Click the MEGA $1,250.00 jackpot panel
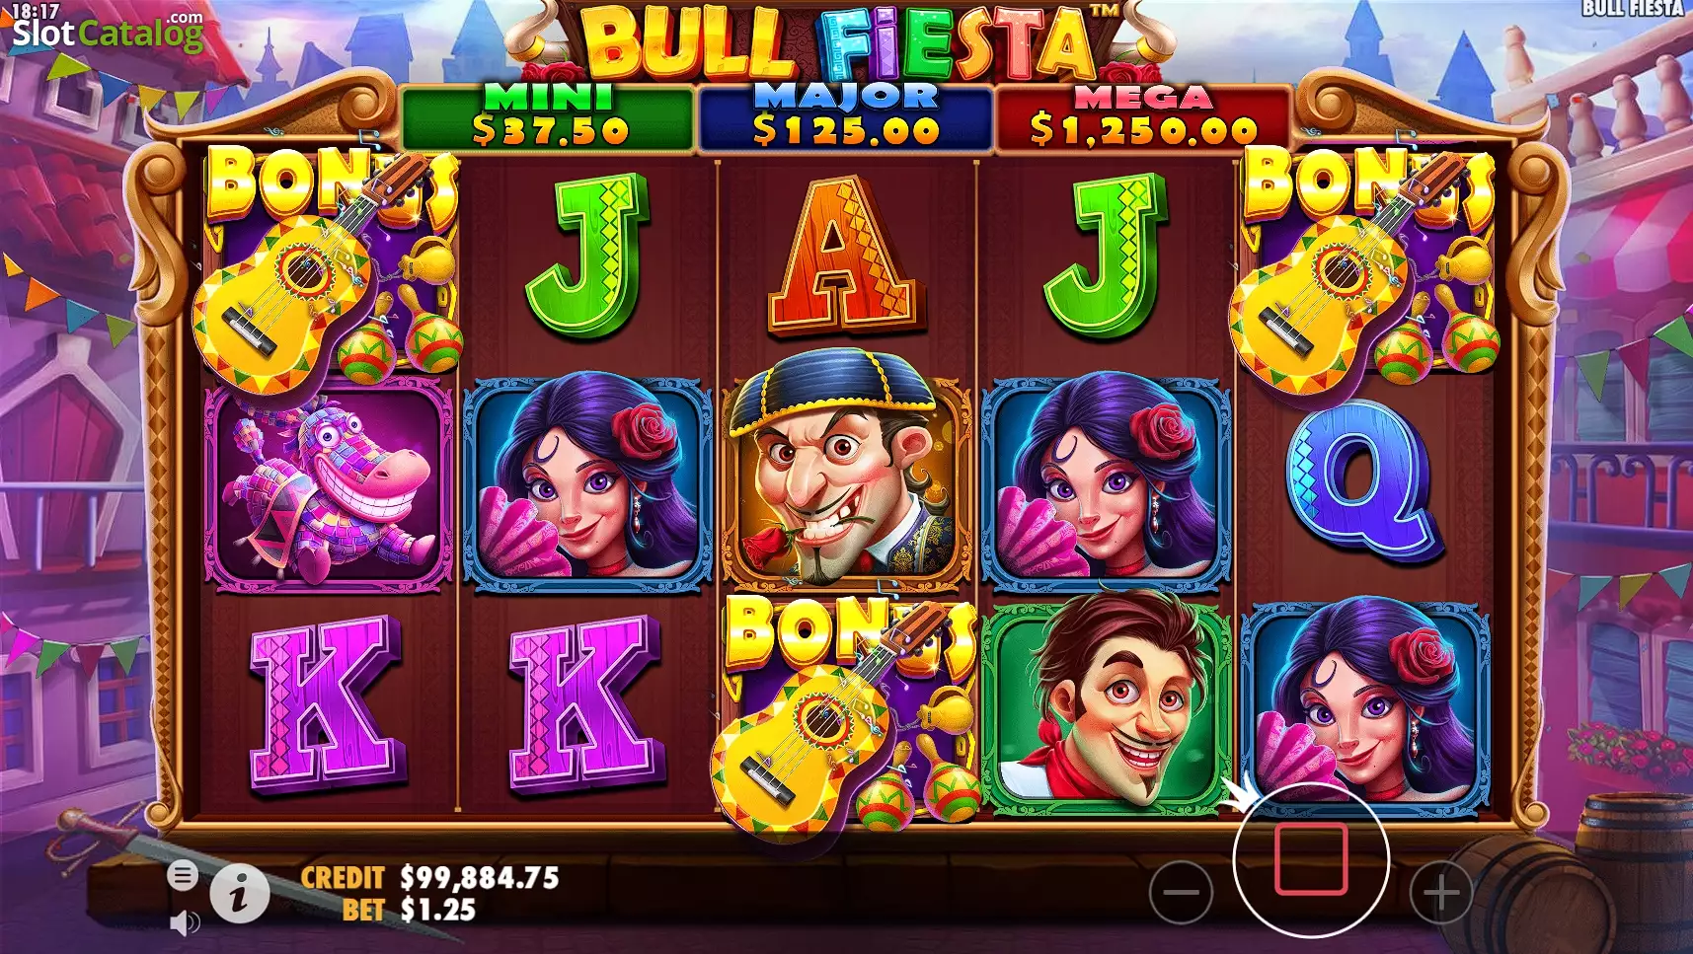 (x=1143, y=117)
